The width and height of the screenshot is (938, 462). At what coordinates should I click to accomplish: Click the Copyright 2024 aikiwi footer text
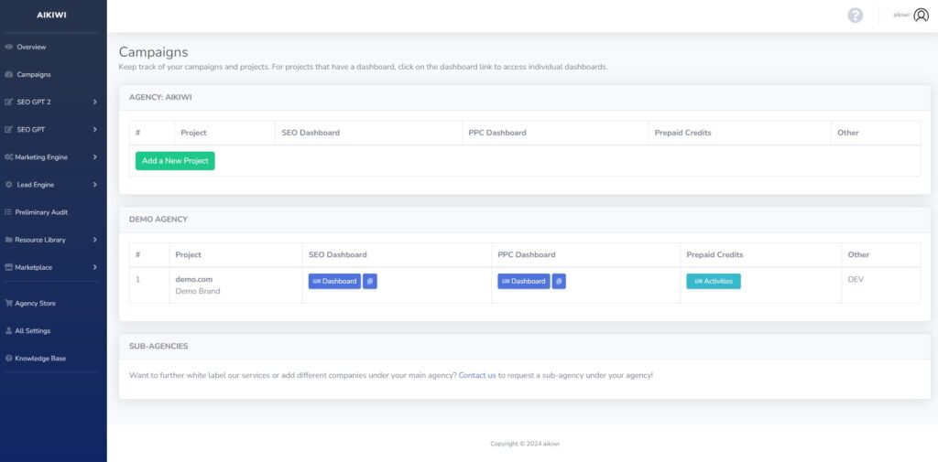[x=525, y=444]
